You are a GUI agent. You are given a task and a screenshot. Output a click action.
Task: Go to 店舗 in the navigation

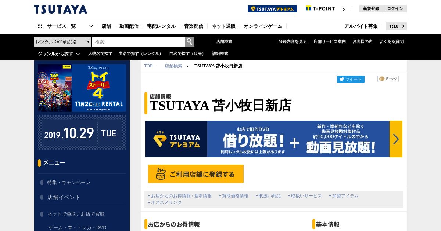(106, 26)
